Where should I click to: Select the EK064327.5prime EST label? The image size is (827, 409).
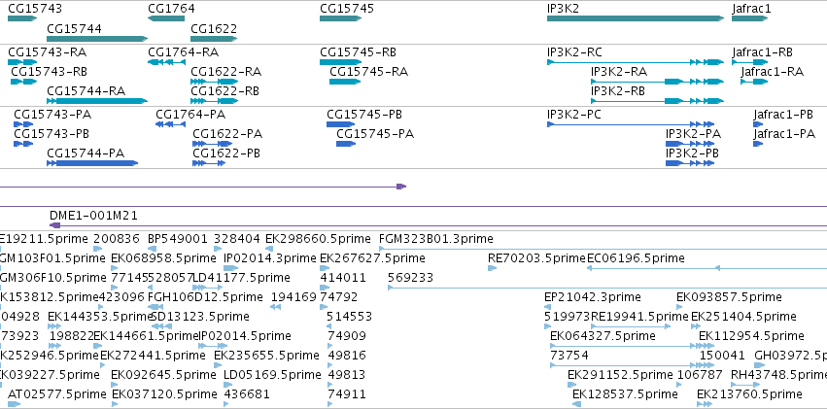coord(603,336)
